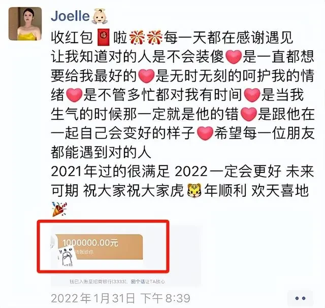Viewport: 325px width, 308px height.
Task: Tap the Joelle username link
Action: pyautogui.click(x=70, y=16)
